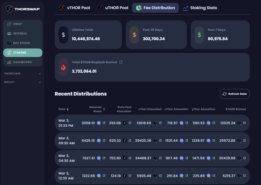This screenshot has width=261, height=185.
Task: Select Buy $THOR in the sidebar
Action: pyautogui.click(x=21, y=43)
